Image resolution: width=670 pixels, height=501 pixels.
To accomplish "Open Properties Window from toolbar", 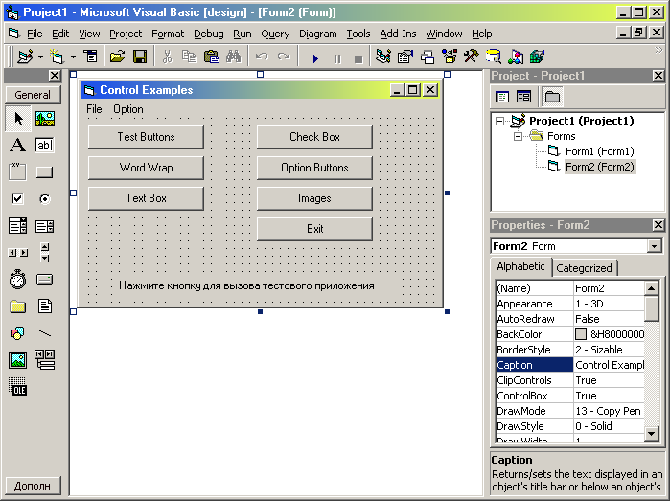I will click(405, 57).
